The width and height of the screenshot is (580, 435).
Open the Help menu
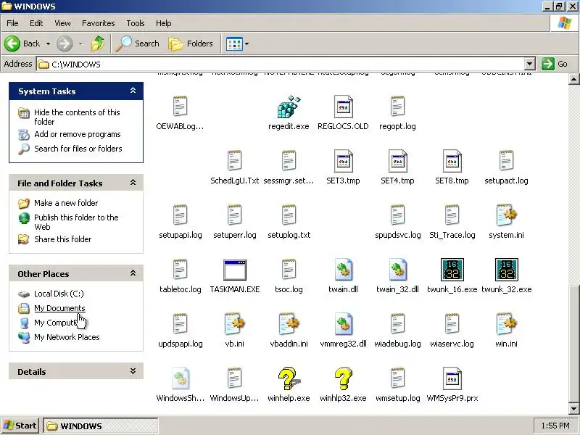tap(164, 23)
